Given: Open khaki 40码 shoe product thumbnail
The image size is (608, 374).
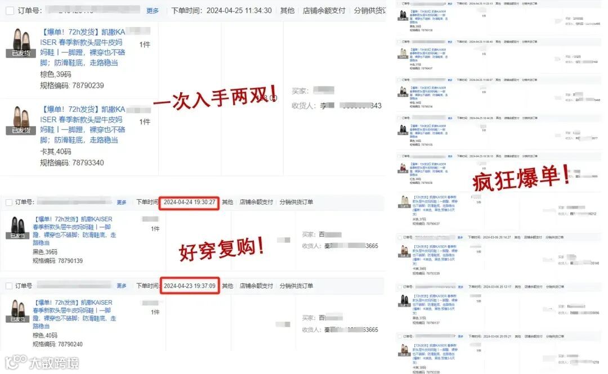Looking at the screenshot, I should 21,120.
